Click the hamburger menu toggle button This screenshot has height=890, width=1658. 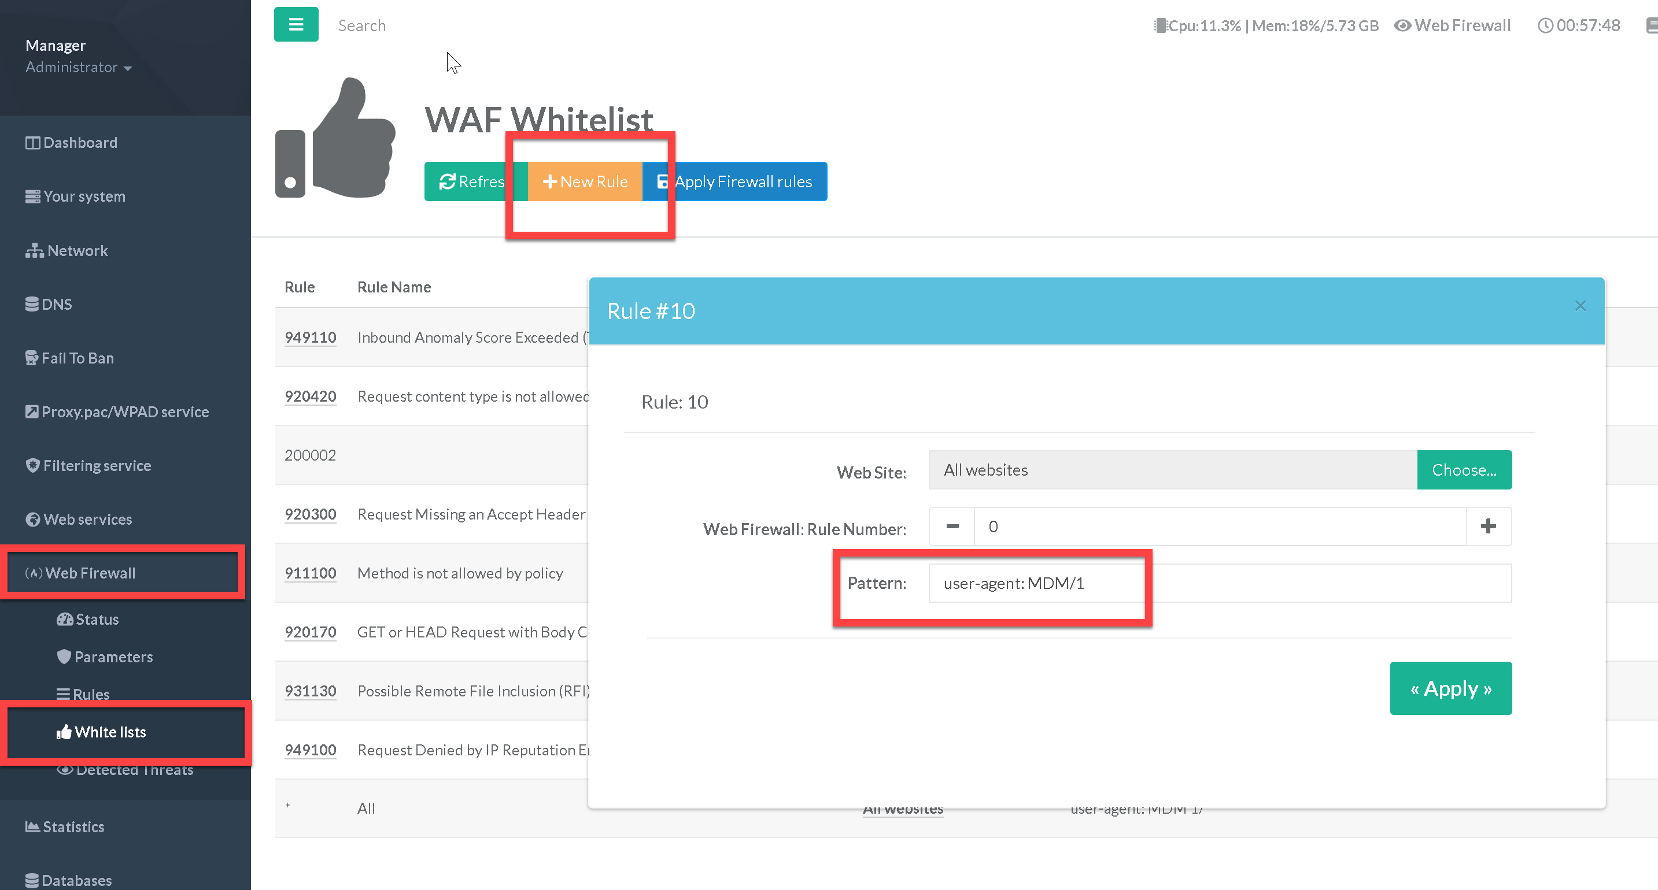click(x=296, y=24)
